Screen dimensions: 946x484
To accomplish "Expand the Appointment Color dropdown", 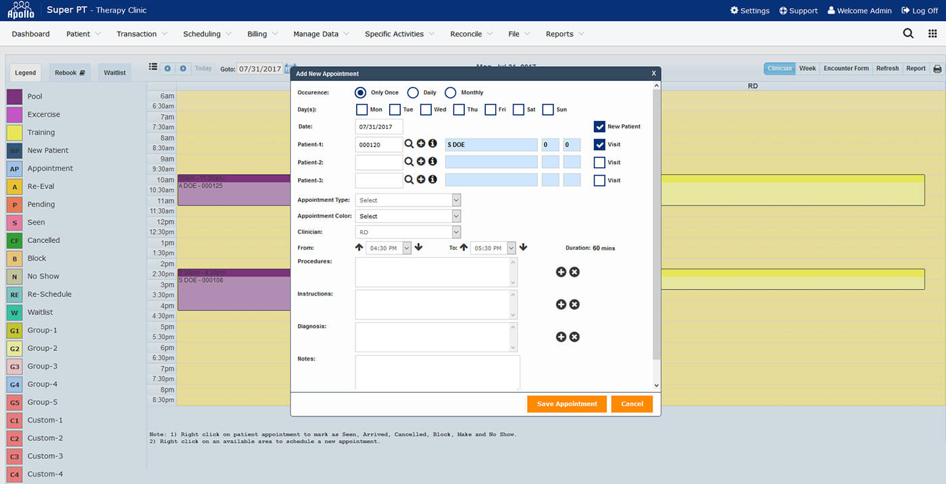I will tap(407, 217).
